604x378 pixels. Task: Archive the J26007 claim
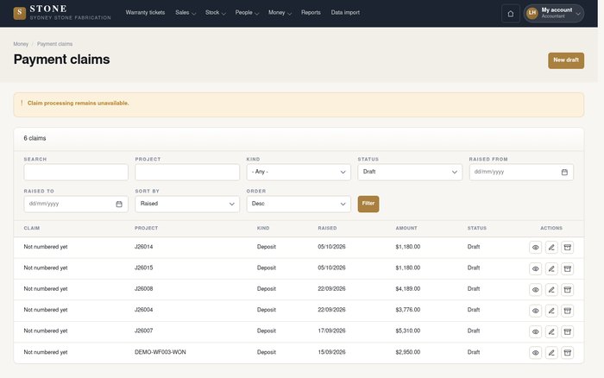(x=568, y=331)
